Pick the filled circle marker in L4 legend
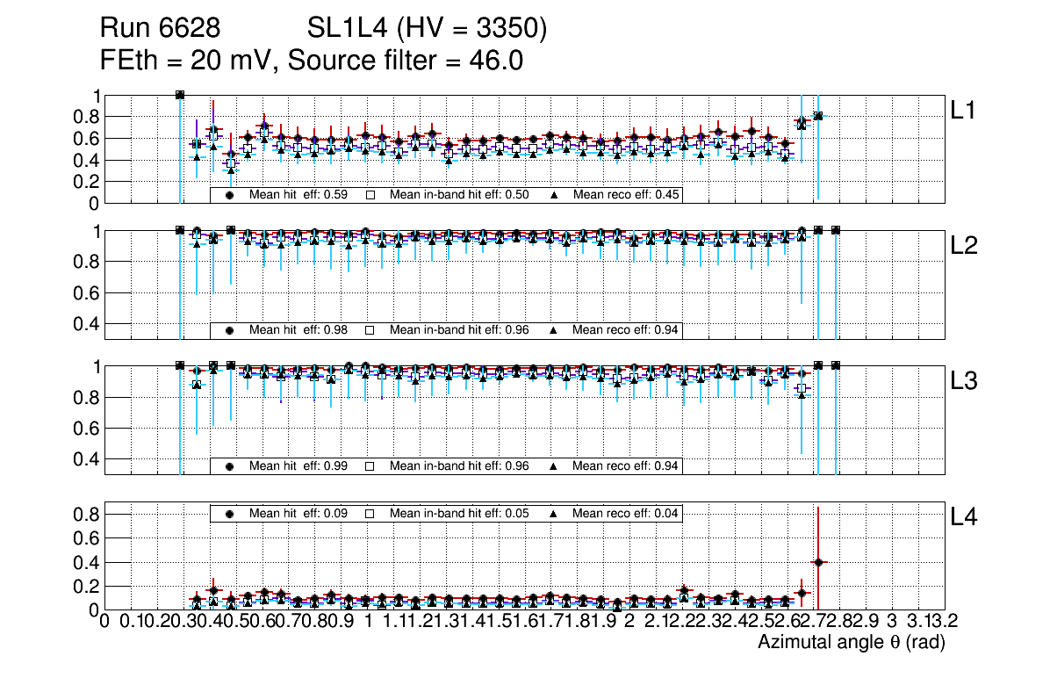This screenshot has width=1050, height=678. (230, 513)
